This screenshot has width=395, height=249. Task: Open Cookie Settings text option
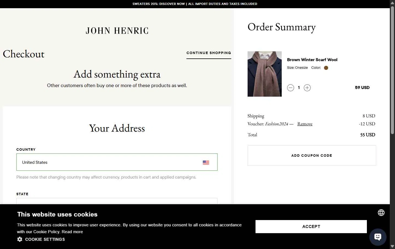(x=45, y=239)
